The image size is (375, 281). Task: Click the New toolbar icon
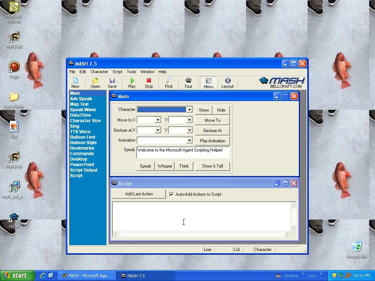coord(75,83)
